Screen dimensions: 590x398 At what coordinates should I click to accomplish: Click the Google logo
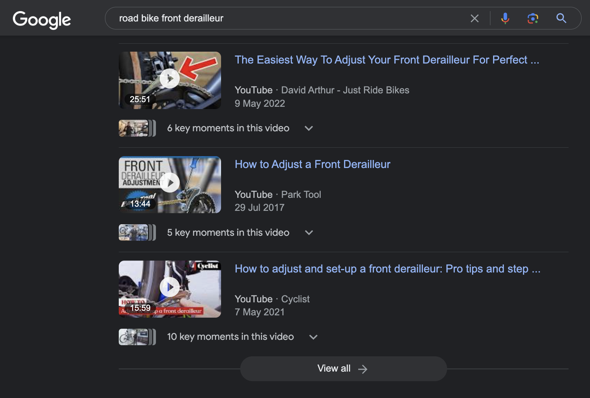click(42, 19)
